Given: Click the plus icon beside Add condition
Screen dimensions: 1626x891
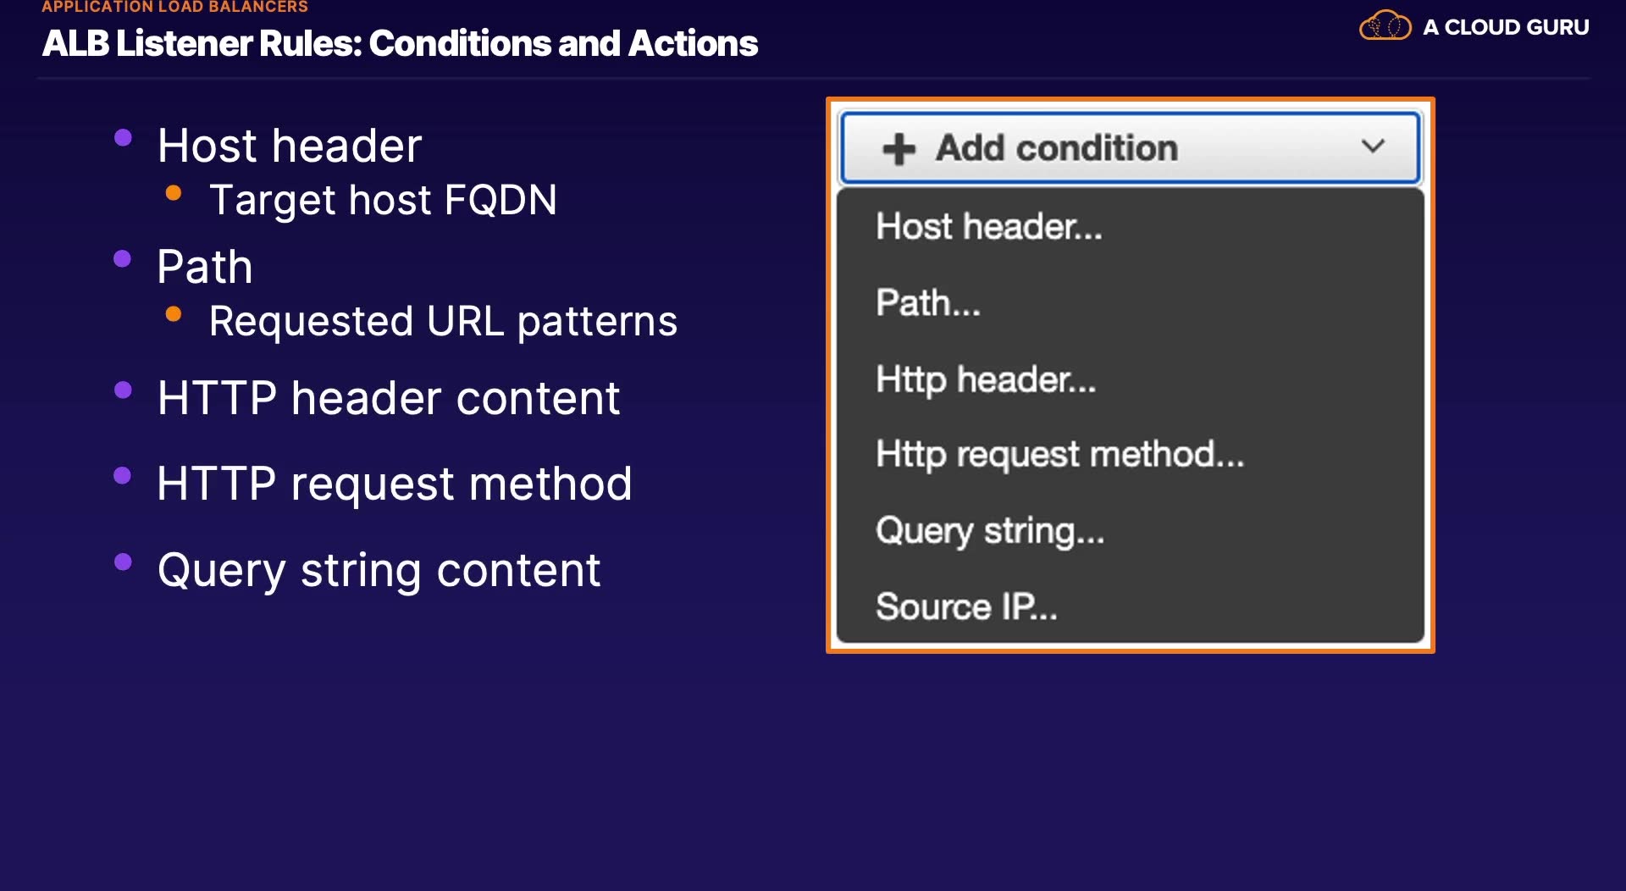Looking at the screenshot, I should point(899,149).
